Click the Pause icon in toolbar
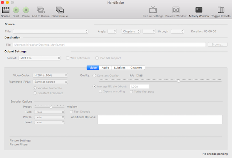 pos(26,10)
